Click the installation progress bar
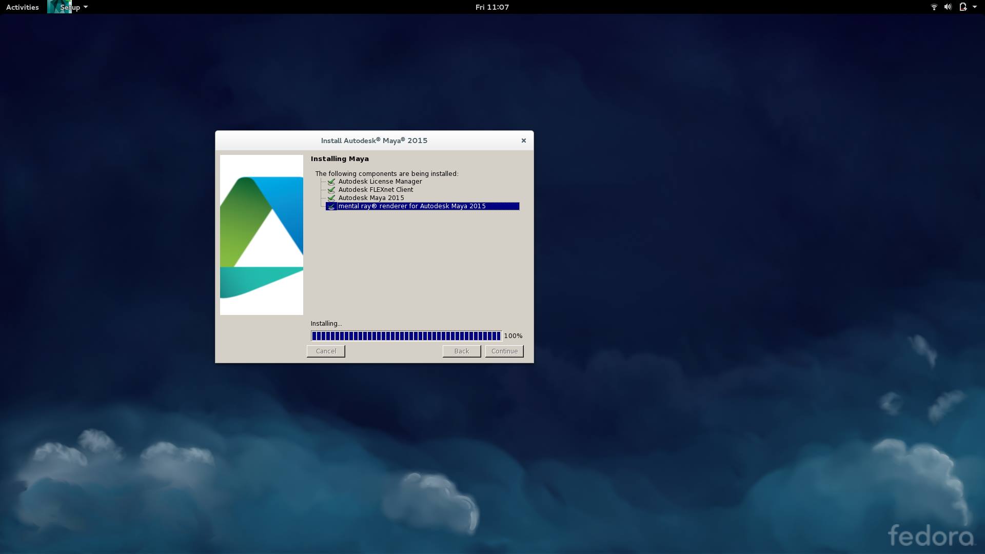This screenshot has height=554, width=985. coord(406,336)
